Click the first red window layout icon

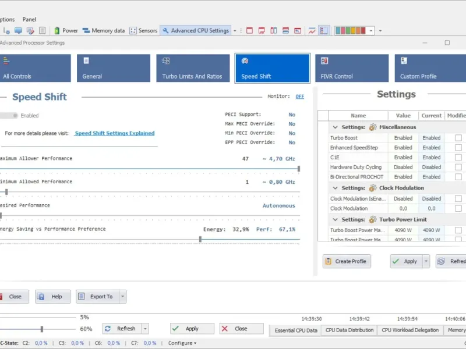point(250,31)
